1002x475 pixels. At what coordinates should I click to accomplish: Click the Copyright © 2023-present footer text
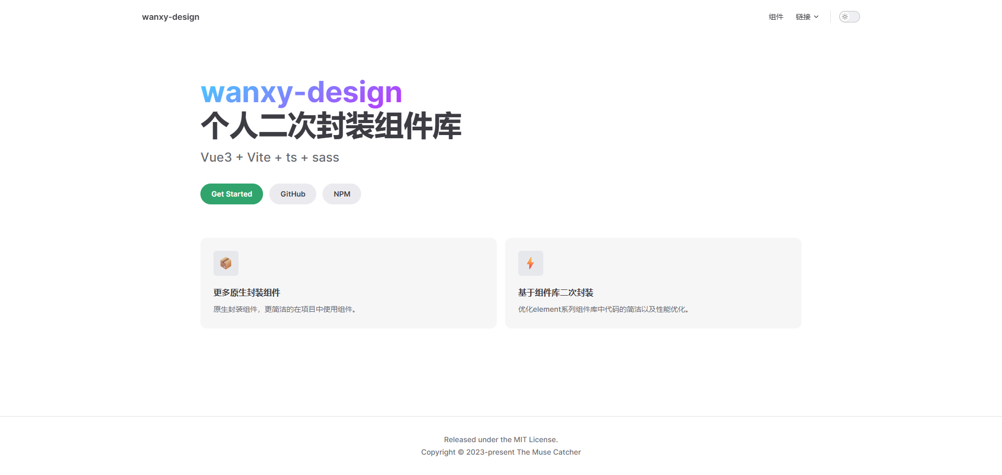coord(501,452)
